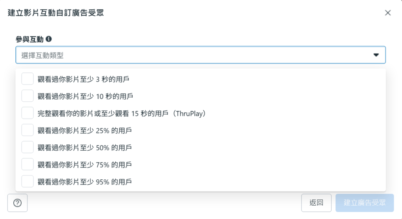Check the box for 至少 75% 的用戶

tap(27, 164)
